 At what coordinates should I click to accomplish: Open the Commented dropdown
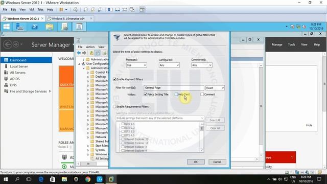pos(202,65)
